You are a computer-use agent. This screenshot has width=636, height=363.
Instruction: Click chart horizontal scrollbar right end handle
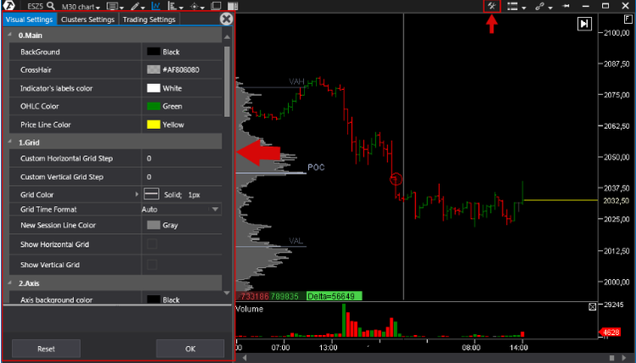point(612,358)
